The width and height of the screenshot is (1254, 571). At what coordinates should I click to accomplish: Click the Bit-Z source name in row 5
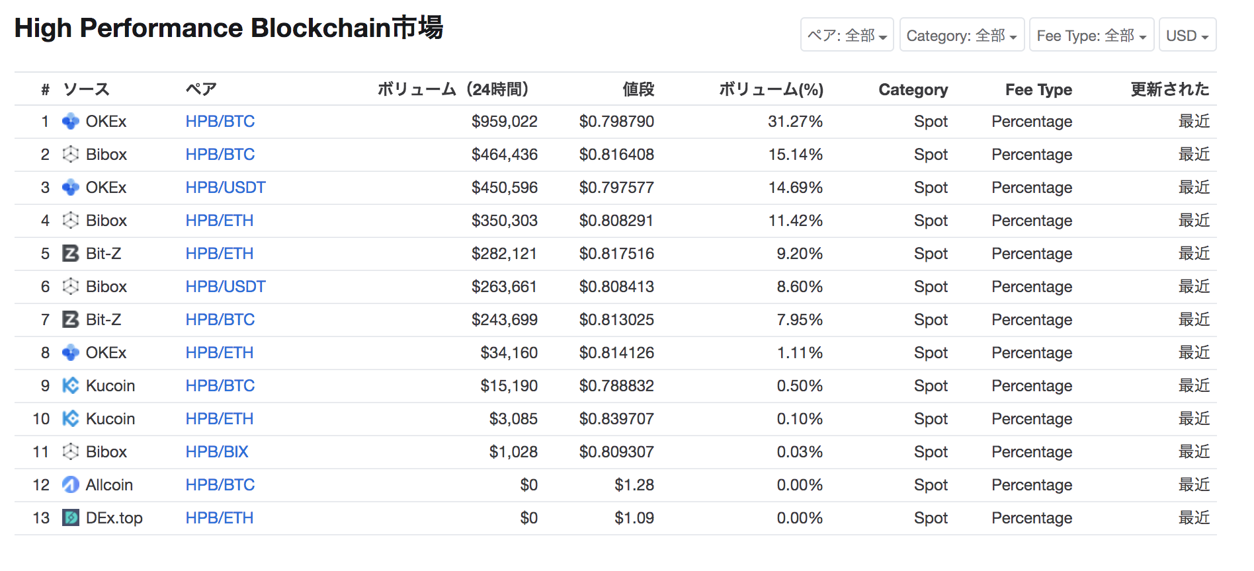(x=103, y=254)
